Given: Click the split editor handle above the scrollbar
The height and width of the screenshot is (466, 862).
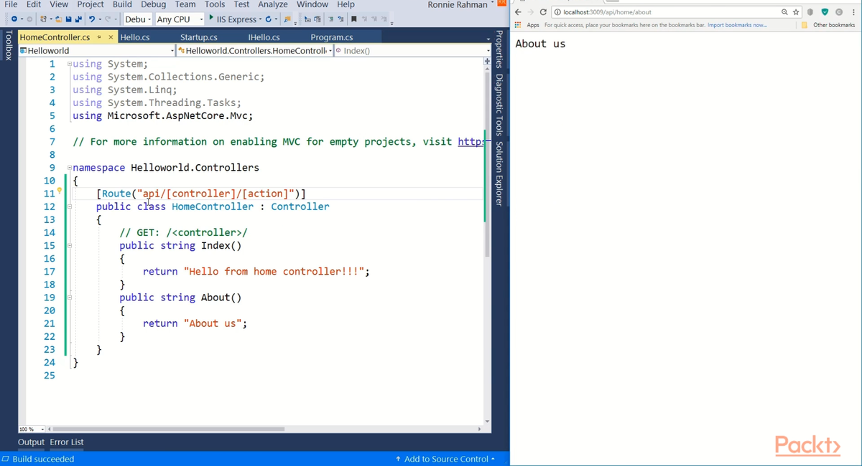Looking at the screenshot, I should pos(488,62).
